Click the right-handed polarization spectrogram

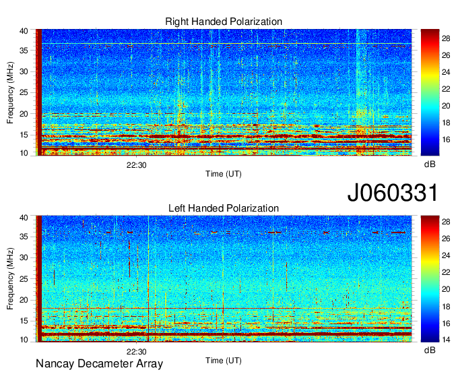[224, 92]
